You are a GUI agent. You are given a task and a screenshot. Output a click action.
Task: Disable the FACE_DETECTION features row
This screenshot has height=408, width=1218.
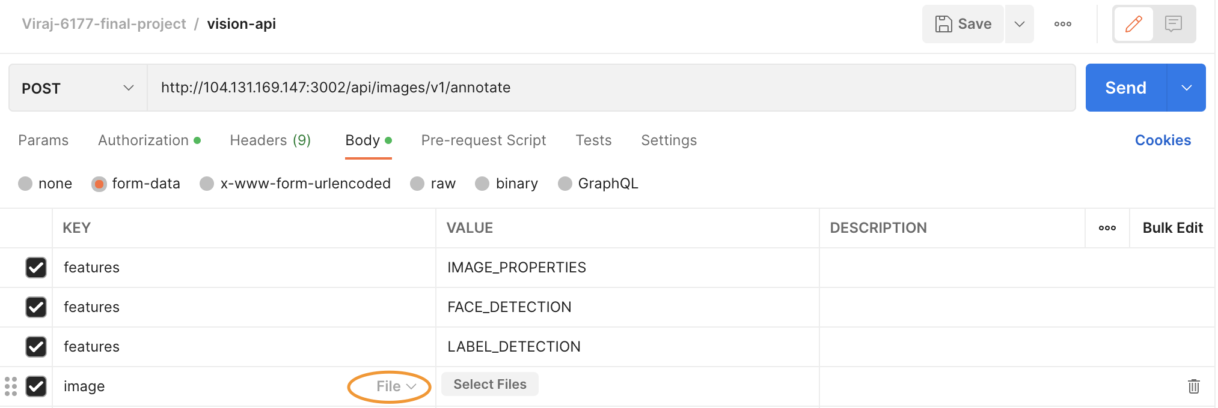click(x=36, y=307)
